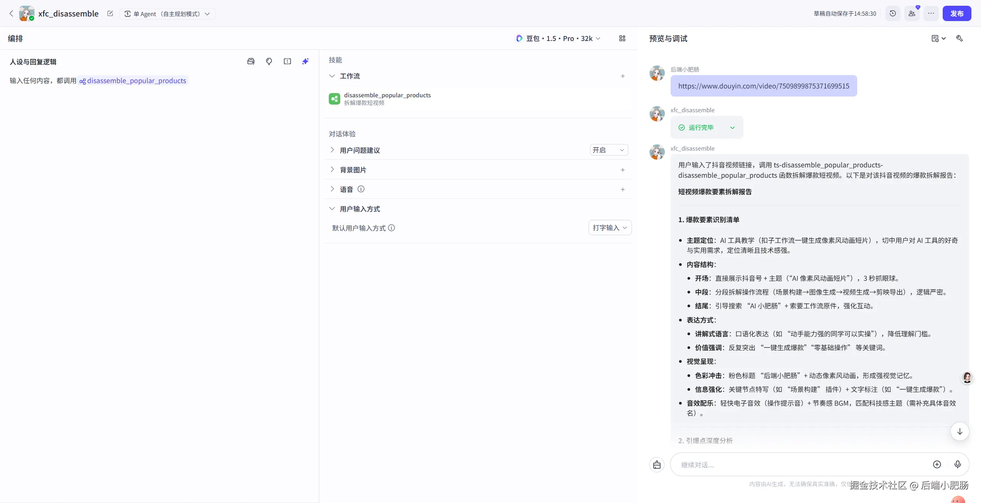Click the collaborators people icon

point(912,13)
